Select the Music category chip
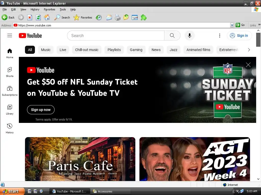The width and height of the screenshot is (261, 195). (x=46, y=50)
